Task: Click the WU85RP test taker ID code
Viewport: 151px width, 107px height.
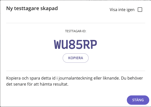Action: [75, 45]
